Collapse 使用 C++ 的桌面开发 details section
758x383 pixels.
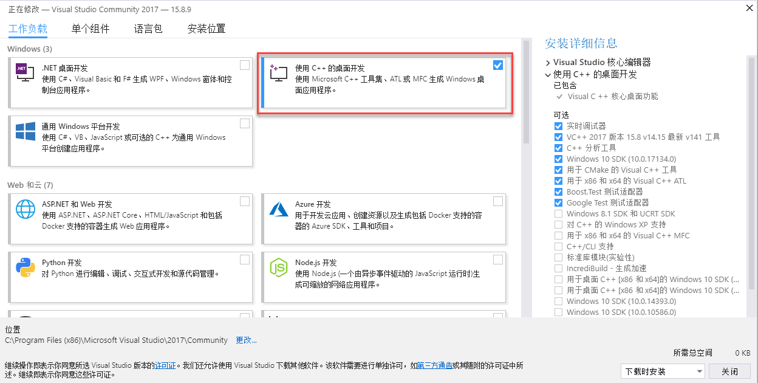(548, 74)
